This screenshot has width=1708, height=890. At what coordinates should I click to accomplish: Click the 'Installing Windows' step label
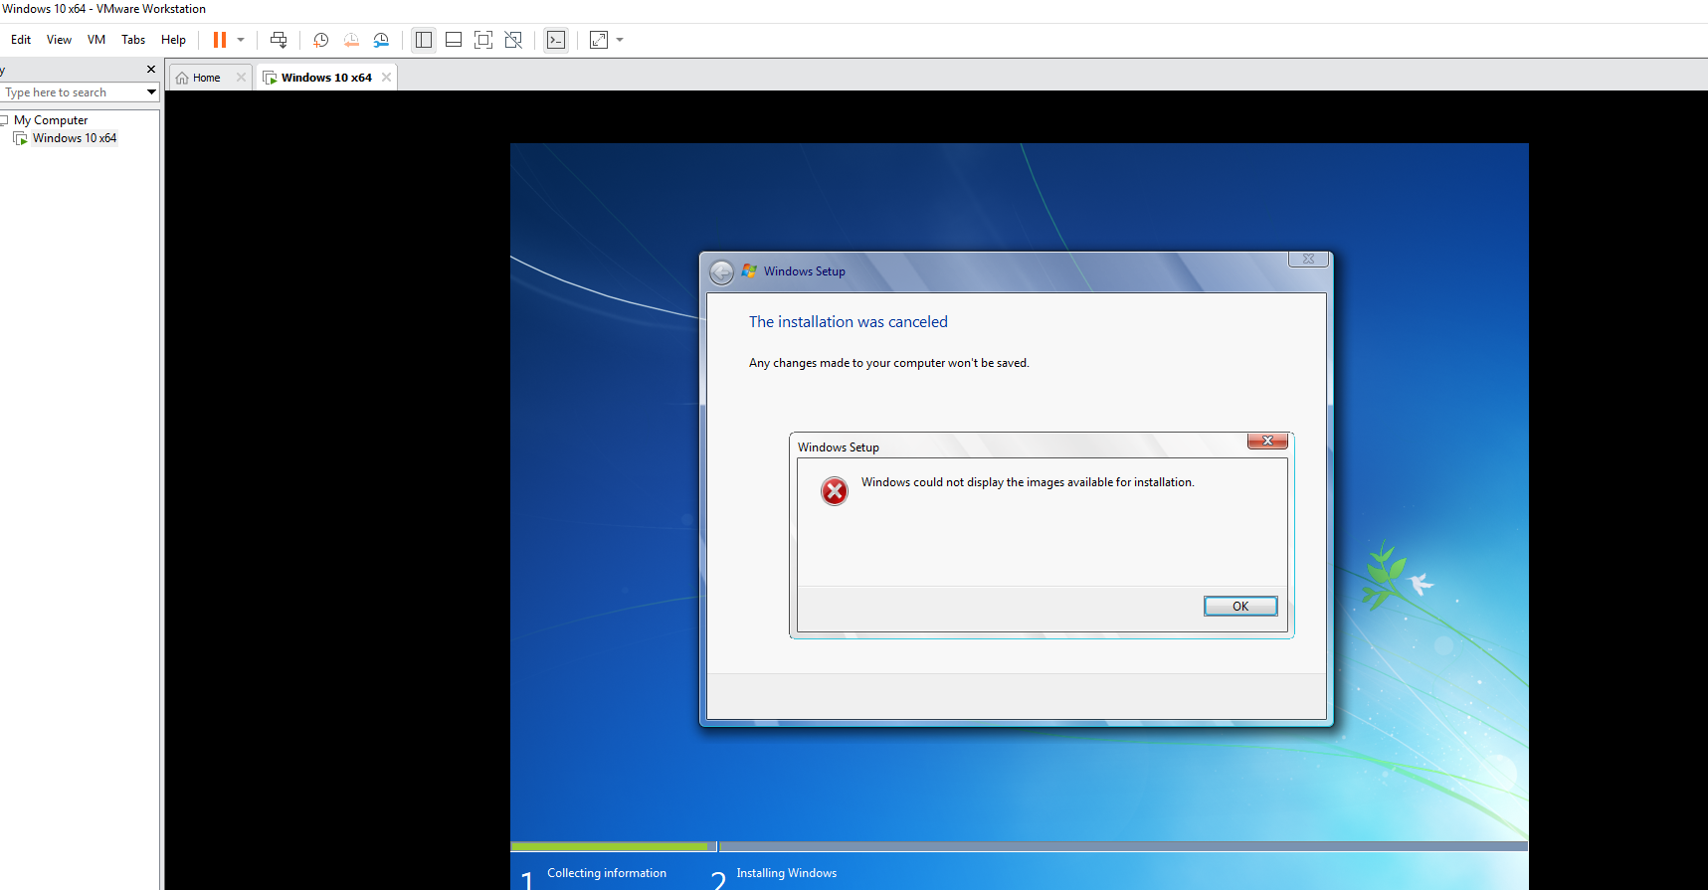787,873
